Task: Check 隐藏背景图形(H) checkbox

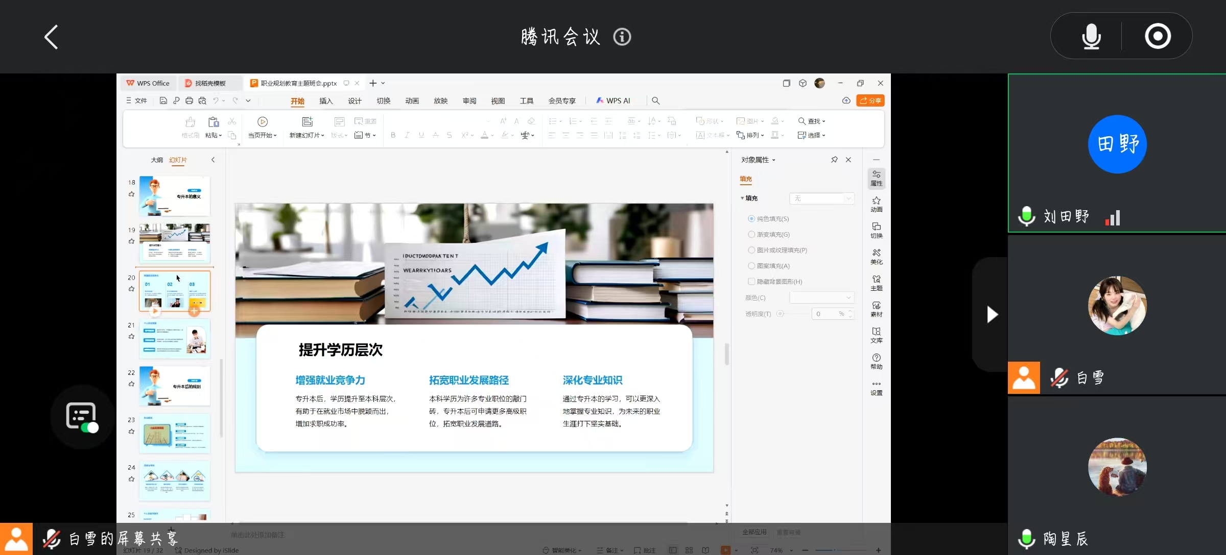Action: coord(751,282)
